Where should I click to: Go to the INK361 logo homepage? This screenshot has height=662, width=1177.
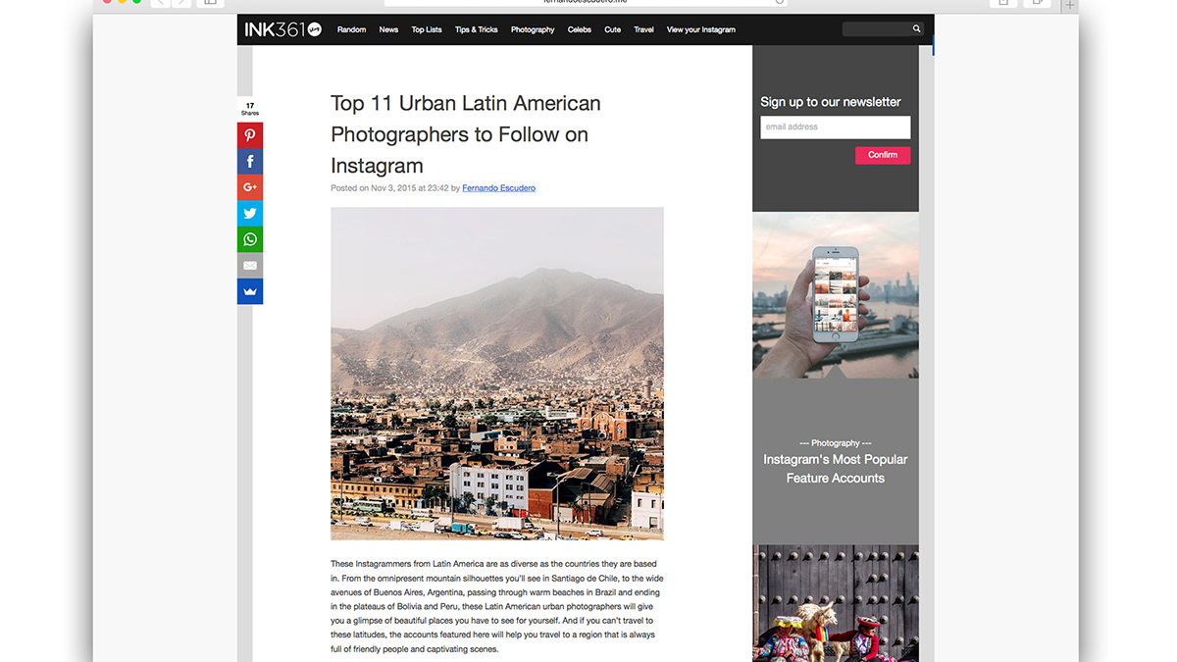coord(283,29)
